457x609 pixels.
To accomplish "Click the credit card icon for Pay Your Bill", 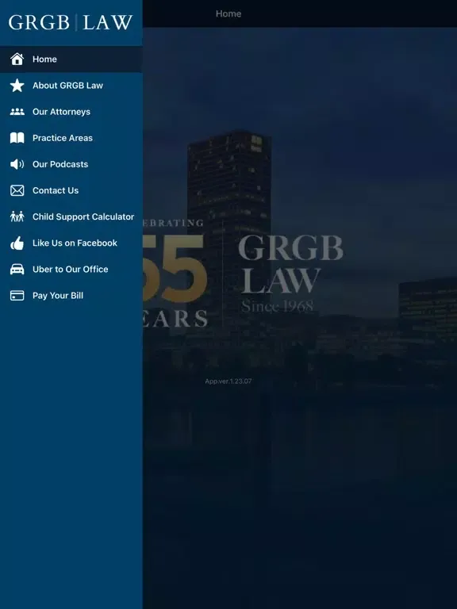I will 17,296.
